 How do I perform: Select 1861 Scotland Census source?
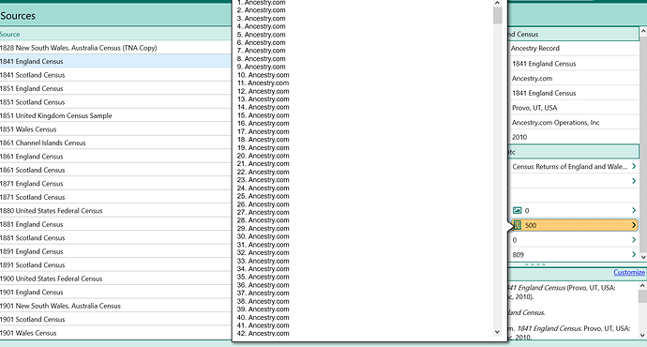coord(115,170)
